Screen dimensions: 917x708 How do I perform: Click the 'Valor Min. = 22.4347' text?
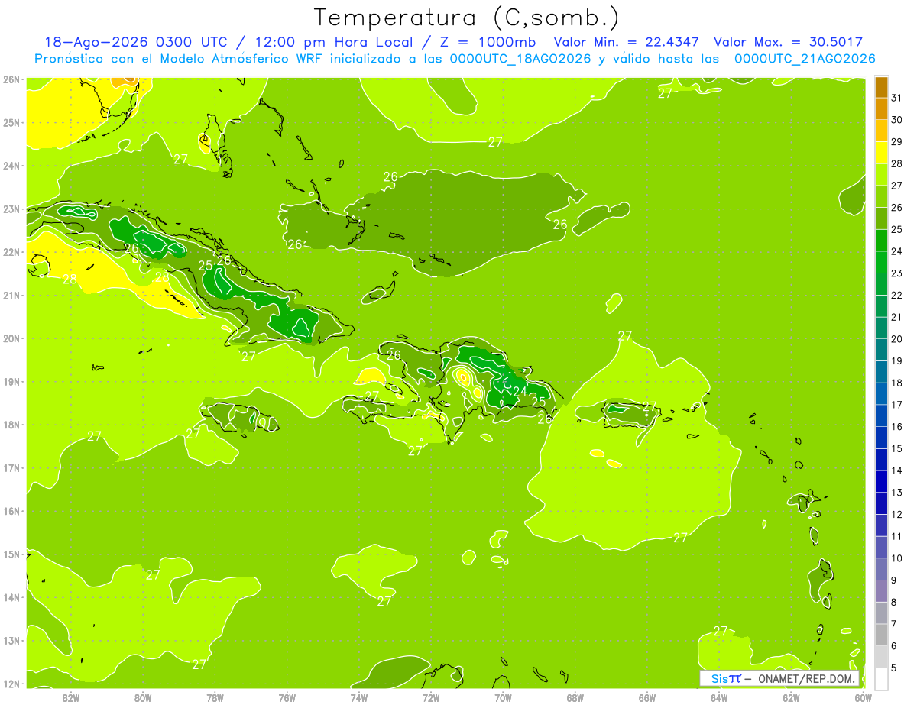click(627, 42)
